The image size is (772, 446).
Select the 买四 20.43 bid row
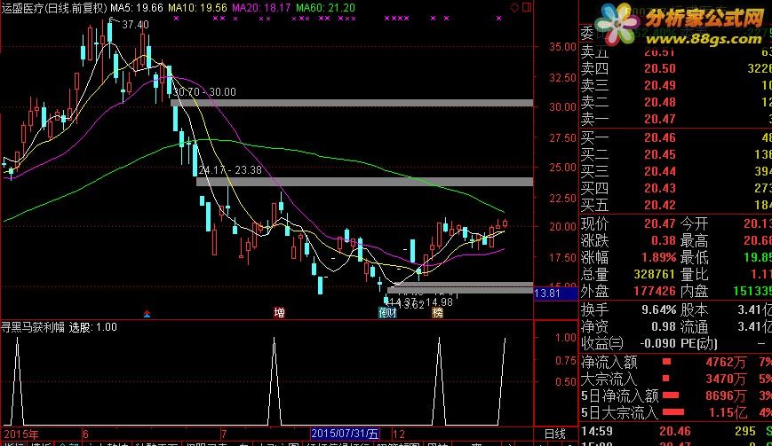point(675,188)
